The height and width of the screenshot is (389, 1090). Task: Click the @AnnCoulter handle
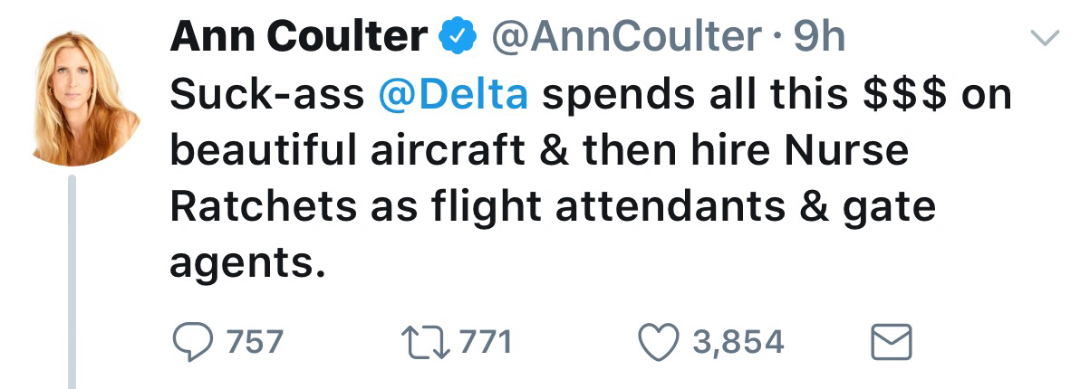tap(626, 36)
